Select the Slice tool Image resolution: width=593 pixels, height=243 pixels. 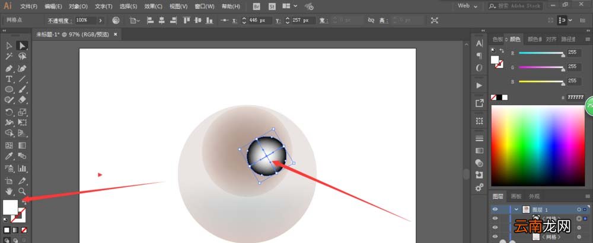[22, 181]
